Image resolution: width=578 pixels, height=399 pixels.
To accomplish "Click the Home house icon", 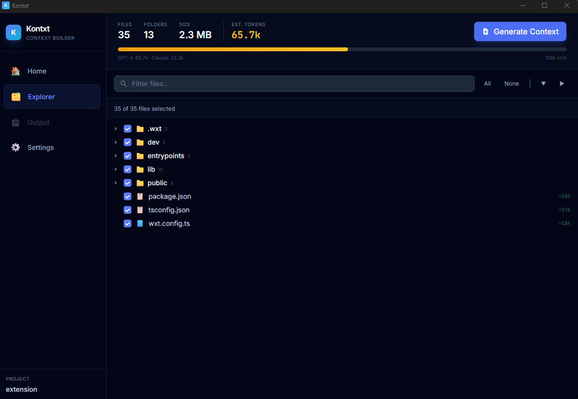I will (x=15, y=71).
